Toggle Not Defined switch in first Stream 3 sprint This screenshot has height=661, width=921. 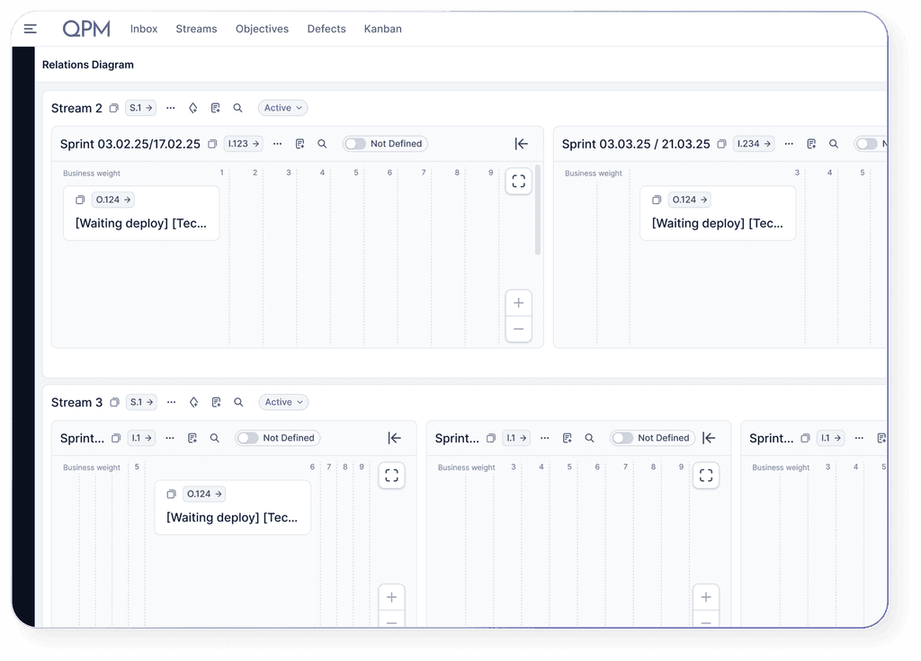249,438
